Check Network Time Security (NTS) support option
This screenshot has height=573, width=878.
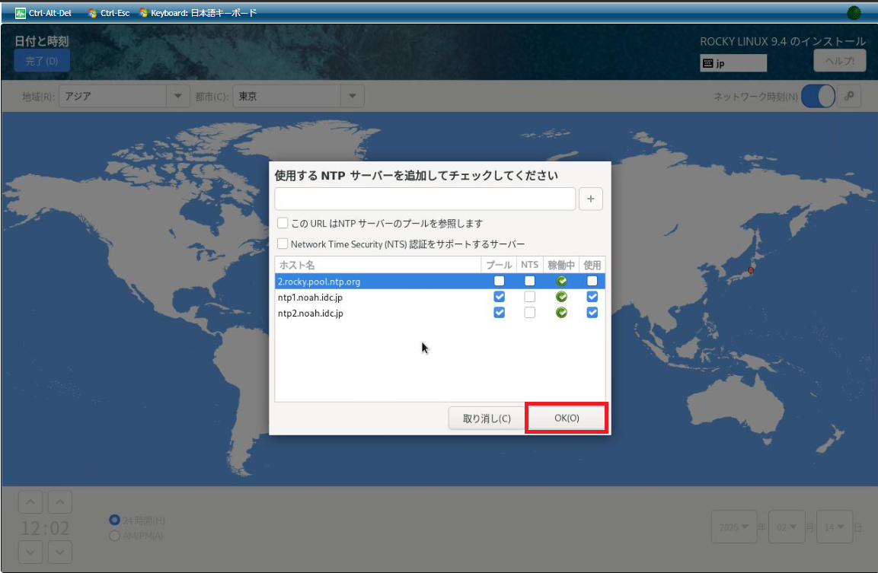coord(283,244)
